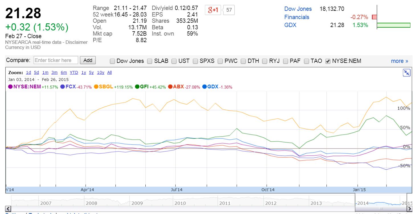Image resolution: width=417 pixels, height=214 pixels.
Task: Click the Mkt cap value 7.52B
Action: pyautogui.click(x=139, y=34)
